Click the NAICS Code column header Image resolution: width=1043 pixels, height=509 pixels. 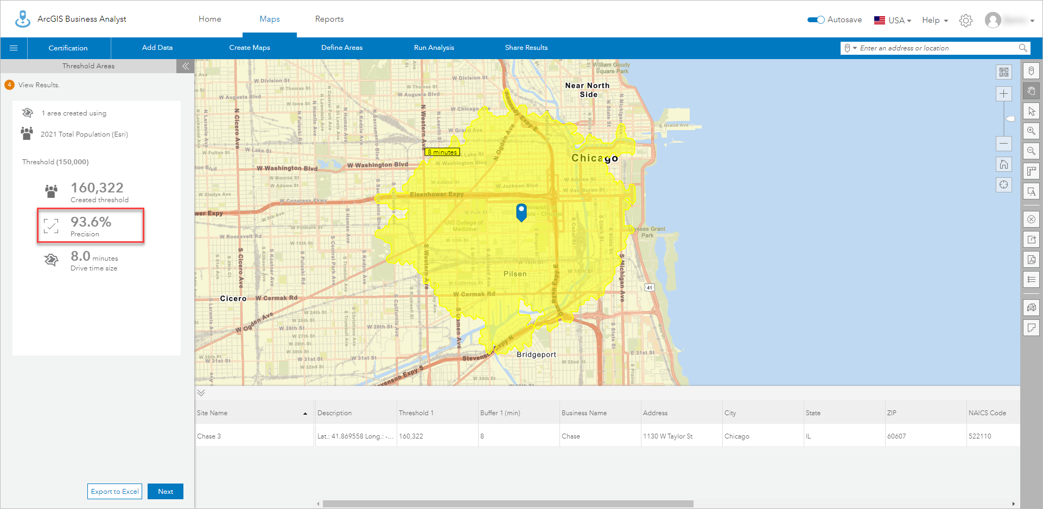(x=993, y=413)
